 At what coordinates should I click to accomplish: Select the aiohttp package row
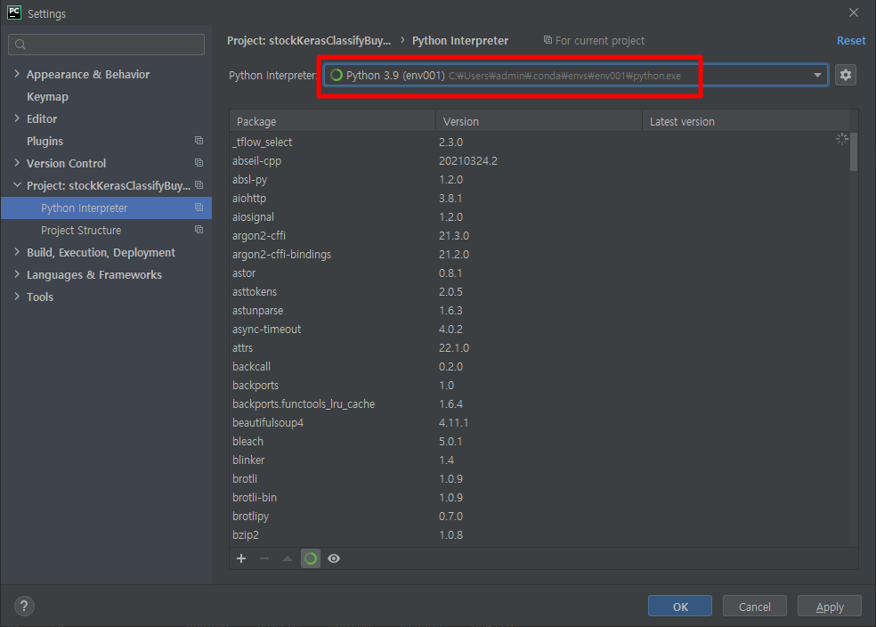[539, 199]
